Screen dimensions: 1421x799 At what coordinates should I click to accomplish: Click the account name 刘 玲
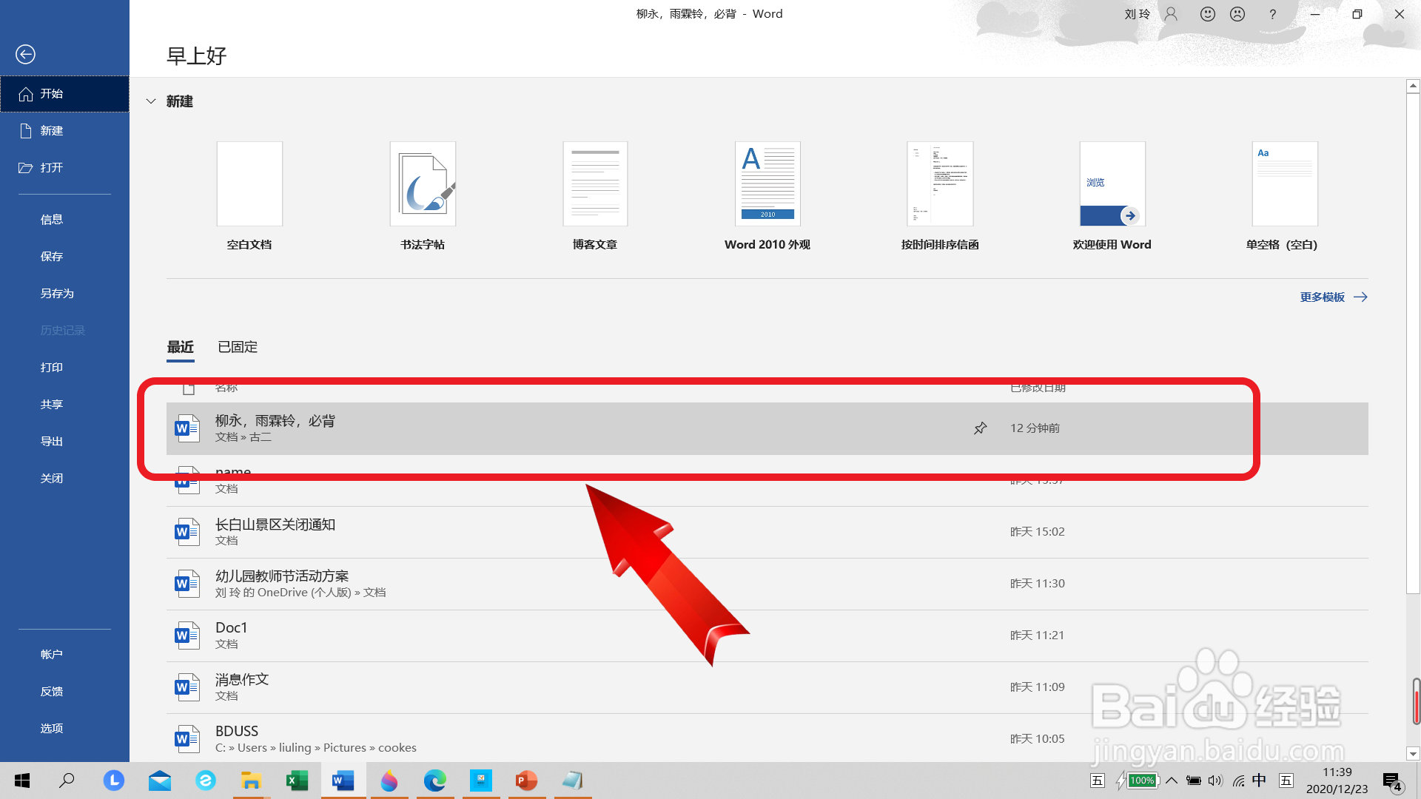pos(1137,14)
